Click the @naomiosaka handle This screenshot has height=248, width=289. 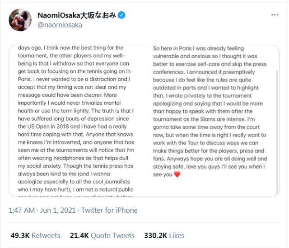(x=60, y=25)
